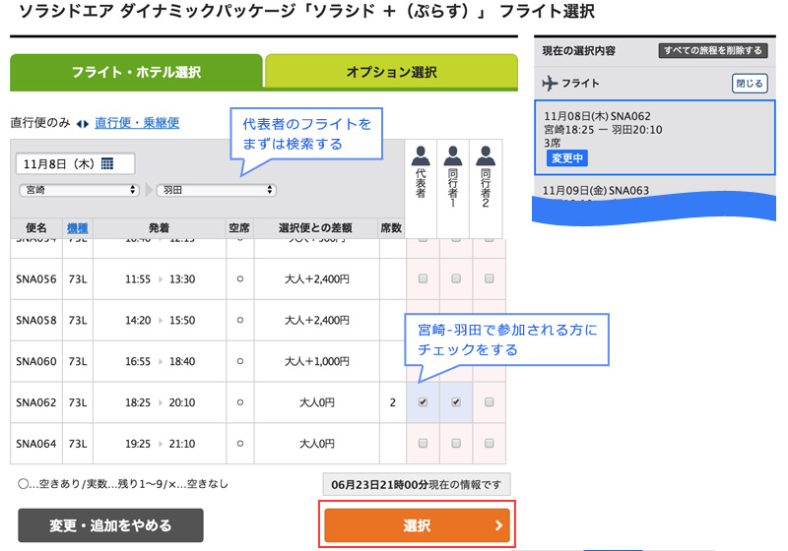Image resolution: width=788 pixels, height=551 pixels.
Task: Click the 同行者2 person icon
Action: [x=486, y=155]
